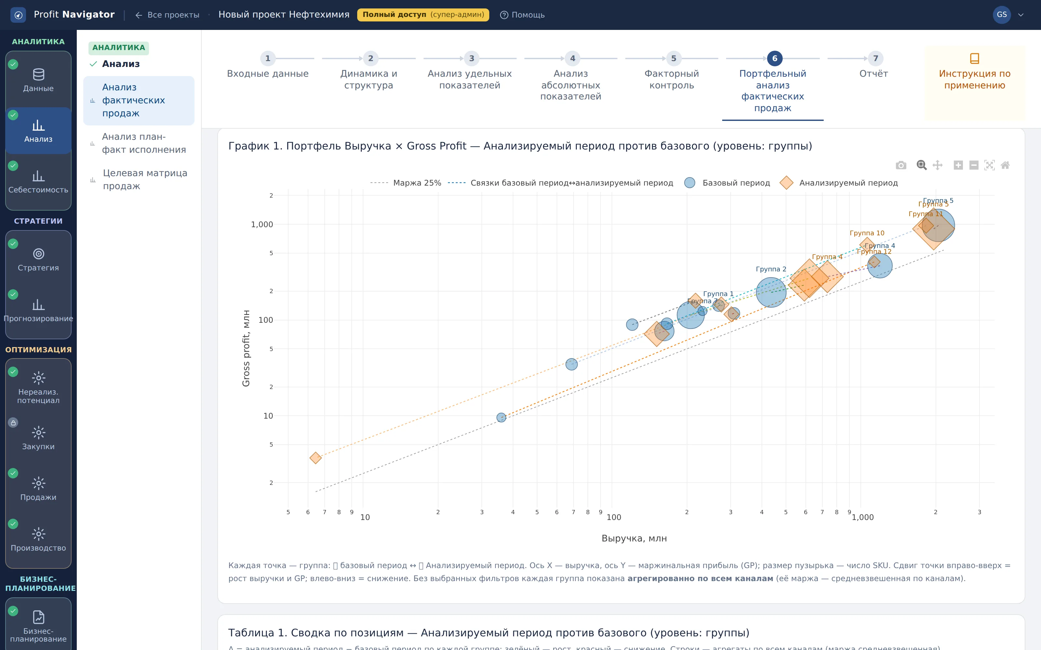Click the Полный доступ супер-админ badge
The height and width of the screenshot is (650, 1041).
point(423,15)
